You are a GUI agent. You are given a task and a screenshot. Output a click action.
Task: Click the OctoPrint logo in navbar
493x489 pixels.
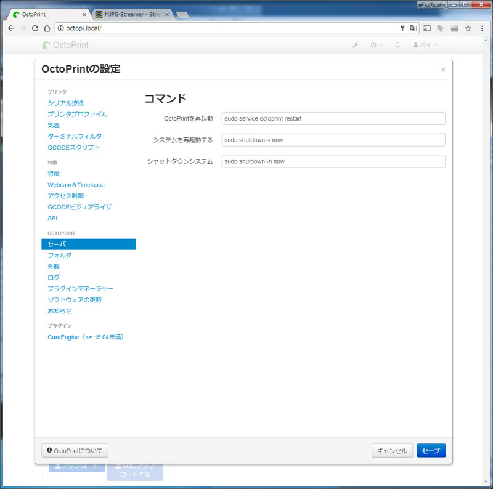pyautogui.click(x=65, y=45)
